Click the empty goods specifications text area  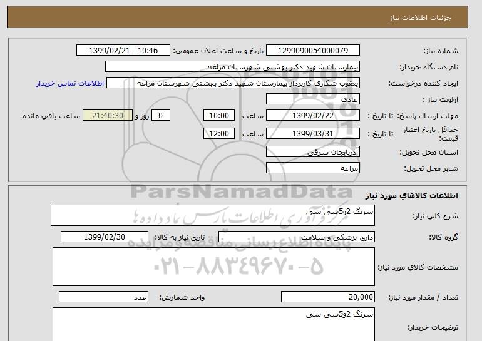click(213, 267)
